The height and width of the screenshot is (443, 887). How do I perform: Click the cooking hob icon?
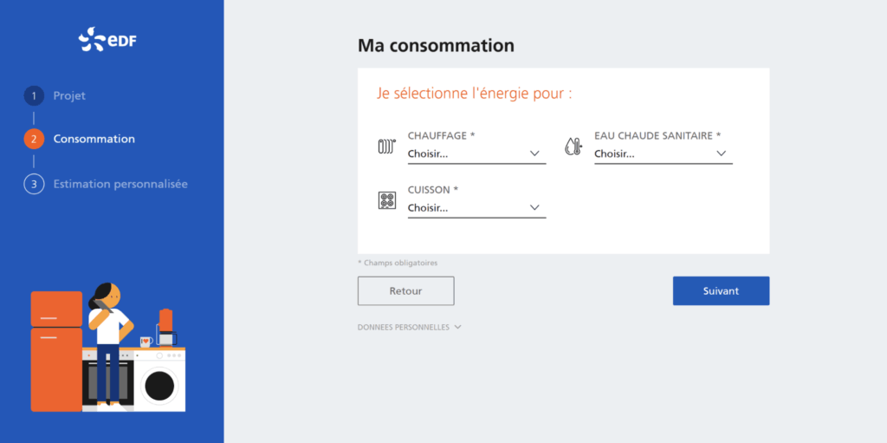387,200
